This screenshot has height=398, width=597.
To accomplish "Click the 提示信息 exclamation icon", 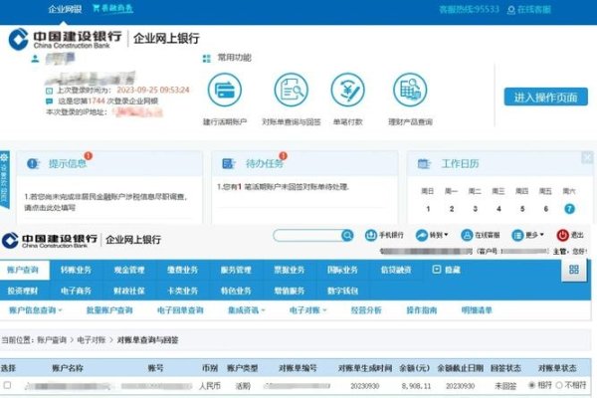I will pos(33,164).
